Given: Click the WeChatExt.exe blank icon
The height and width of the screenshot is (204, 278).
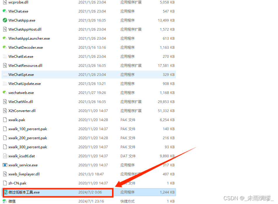Looking at the screenshot, I should 5,56.
